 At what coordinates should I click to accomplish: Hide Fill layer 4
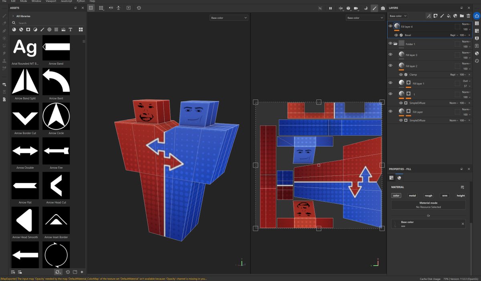click(390, 26)
